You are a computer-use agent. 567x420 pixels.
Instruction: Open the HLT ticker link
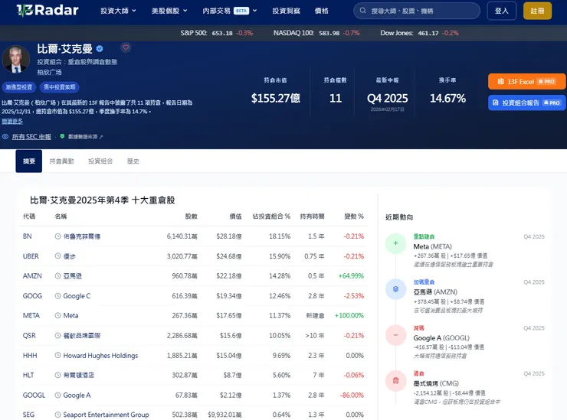(x=28, y=375)
